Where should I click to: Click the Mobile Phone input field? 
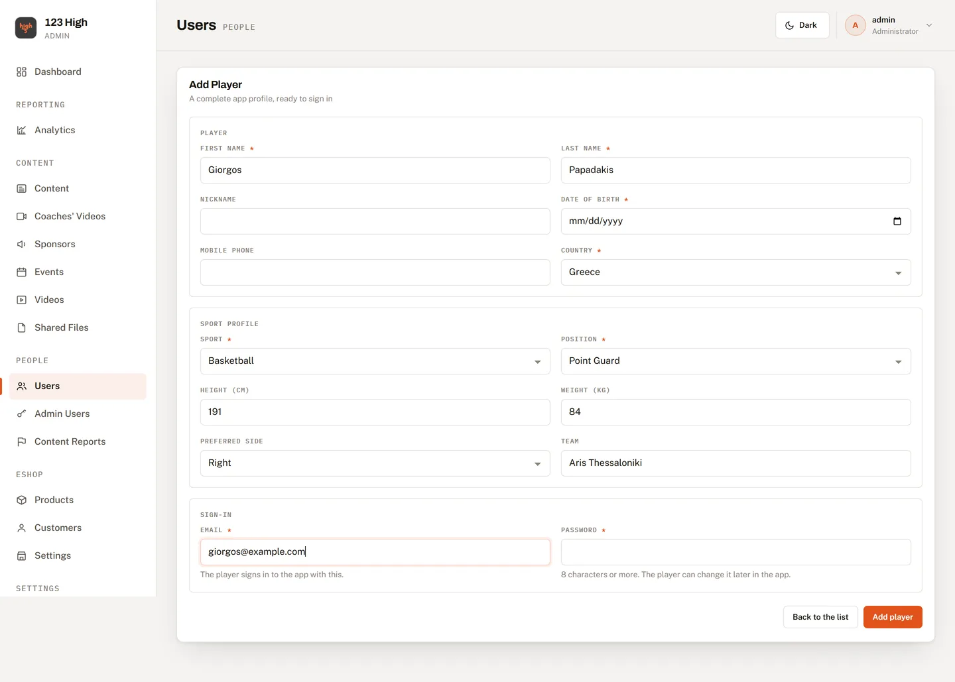[375, 272]
